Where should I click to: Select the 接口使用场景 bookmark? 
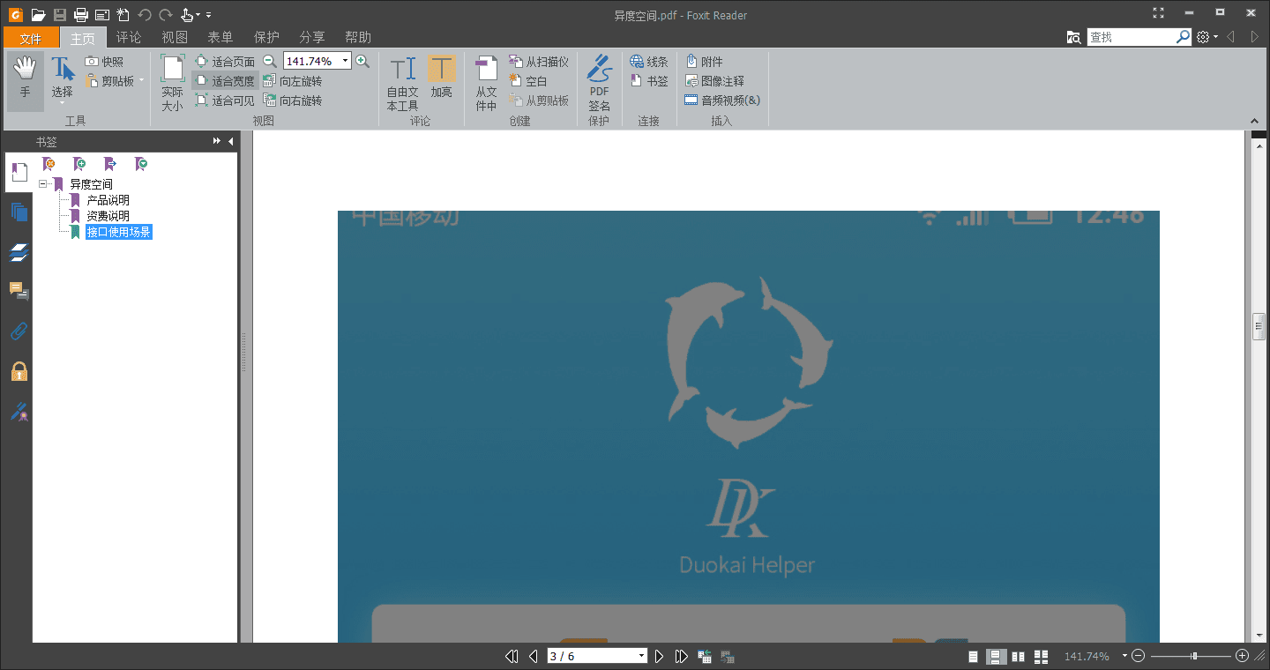coord(119,232)
